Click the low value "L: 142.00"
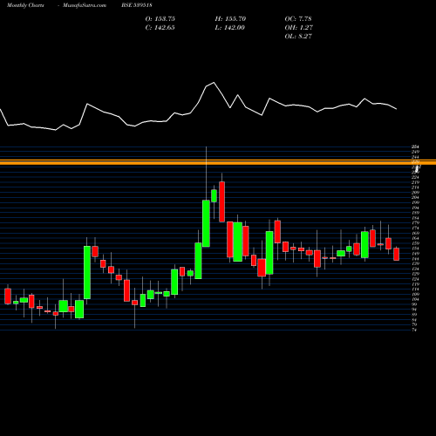The width and height of the screenshot is (436, 436). click(x=230, y=28)
